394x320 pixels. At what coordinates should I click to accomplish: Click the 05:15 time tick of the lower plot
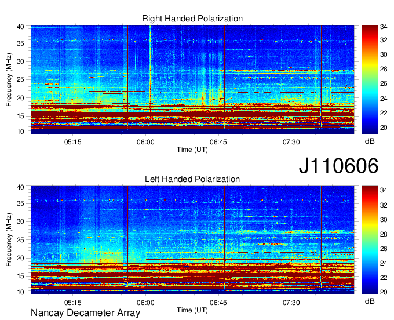click(73, 303)
